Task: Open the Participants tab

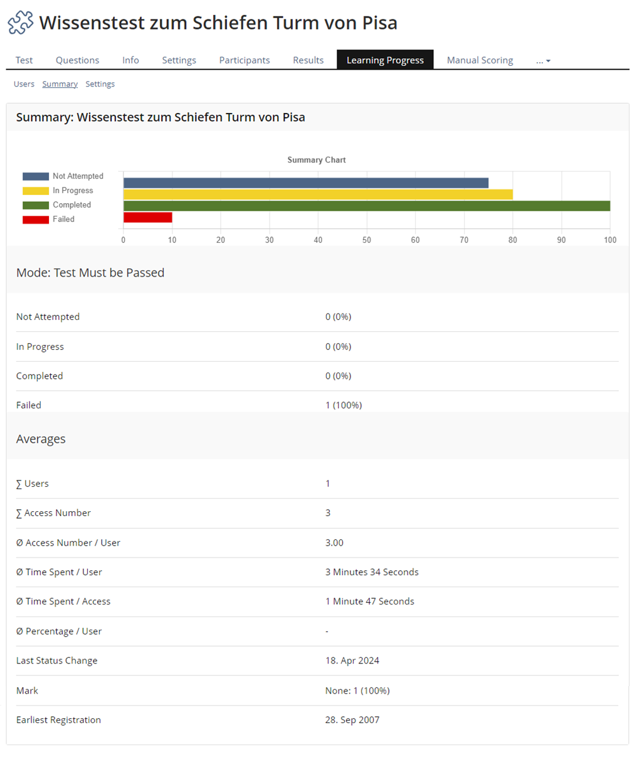Action: coord(245,60)
